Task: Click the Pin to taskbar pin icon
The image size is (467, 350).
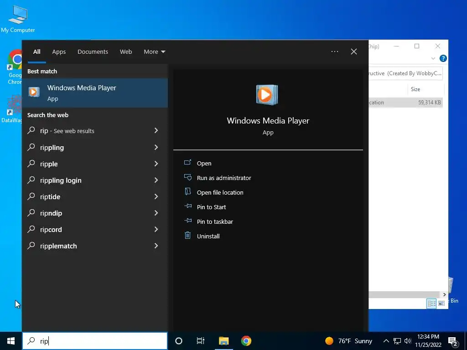Action: (x=187, y=221)
